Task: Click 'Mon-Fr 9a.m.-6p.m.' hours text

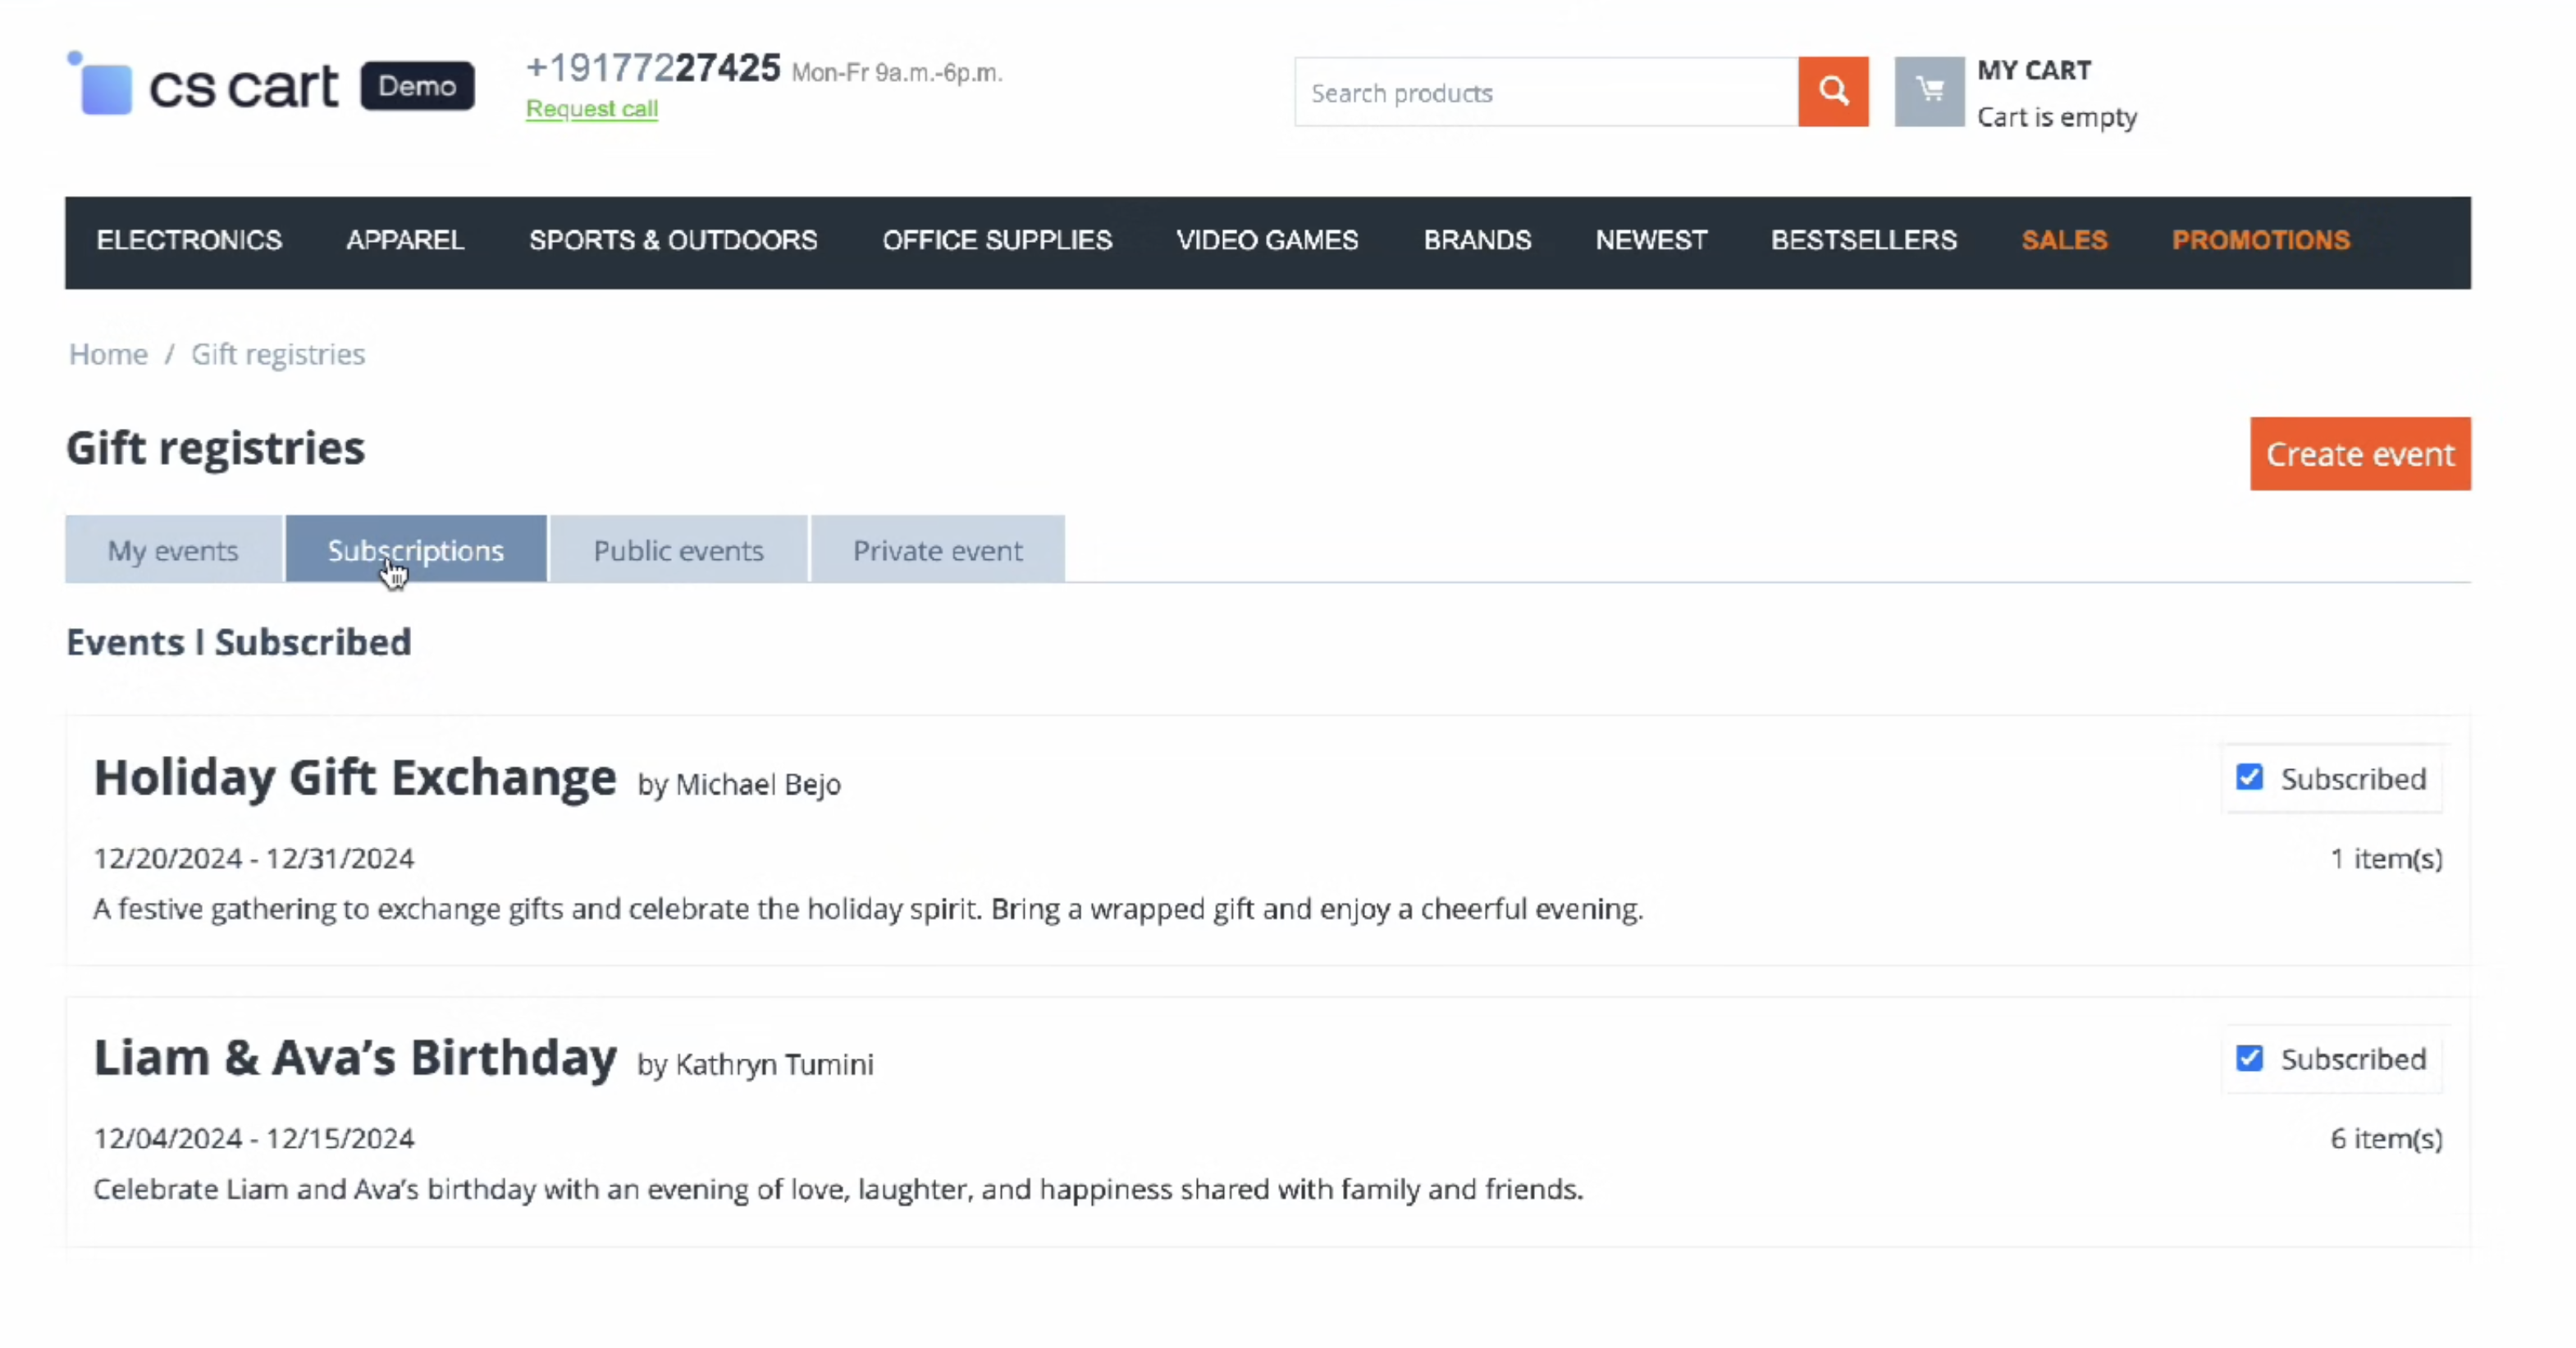Action: click(897, 73)
